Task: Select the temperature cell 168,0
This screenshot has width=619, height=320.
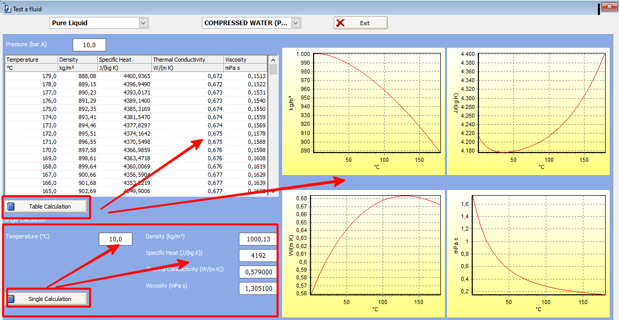Action: point(31,166)
